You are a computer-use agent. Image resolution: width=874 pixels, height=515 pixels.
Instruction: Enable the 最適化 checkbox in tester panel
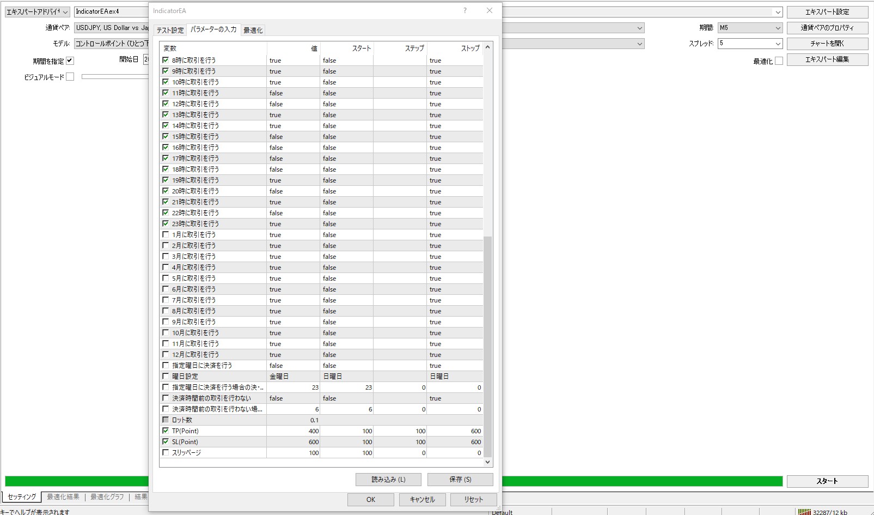779,61
